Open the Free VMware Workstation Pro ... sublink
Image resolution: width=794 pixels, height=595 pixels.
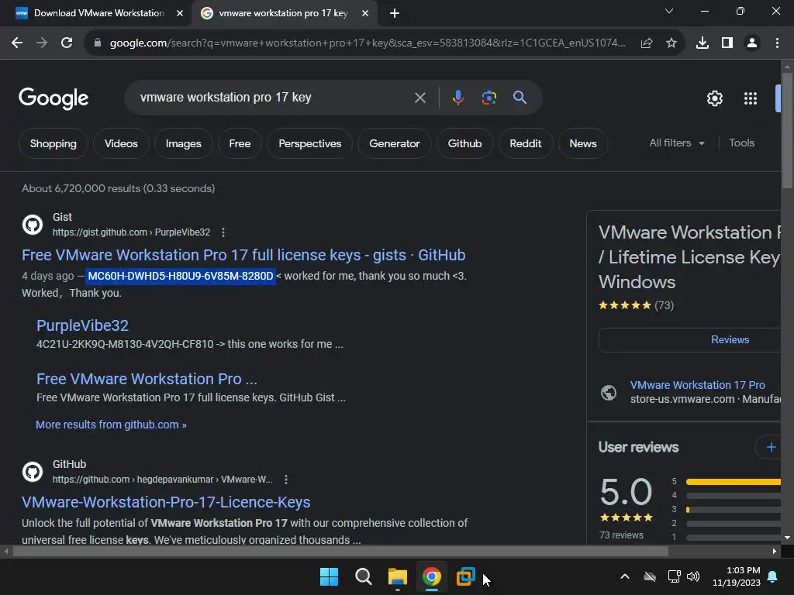point(147,379)
